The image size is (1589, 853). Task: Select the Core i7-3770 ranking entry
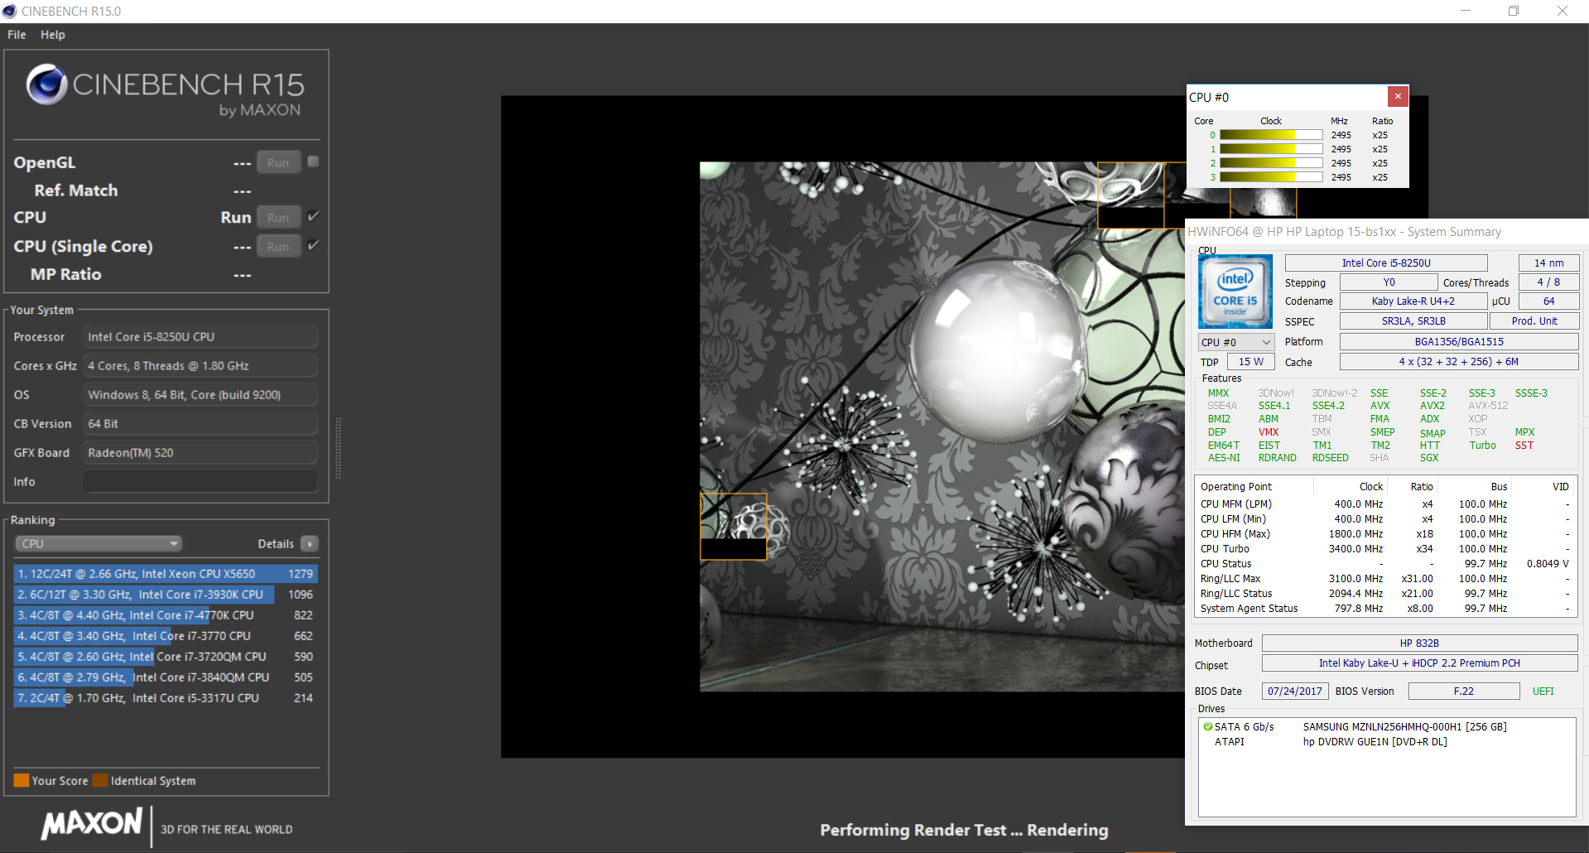[166, 635]
